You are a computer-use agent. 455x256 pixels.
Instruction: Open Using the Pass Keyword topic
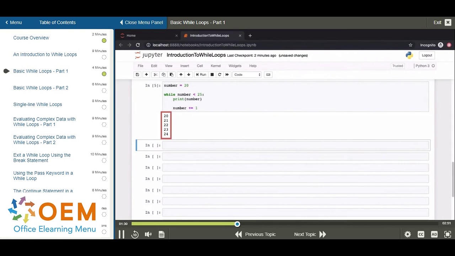[x=43, y=176]
